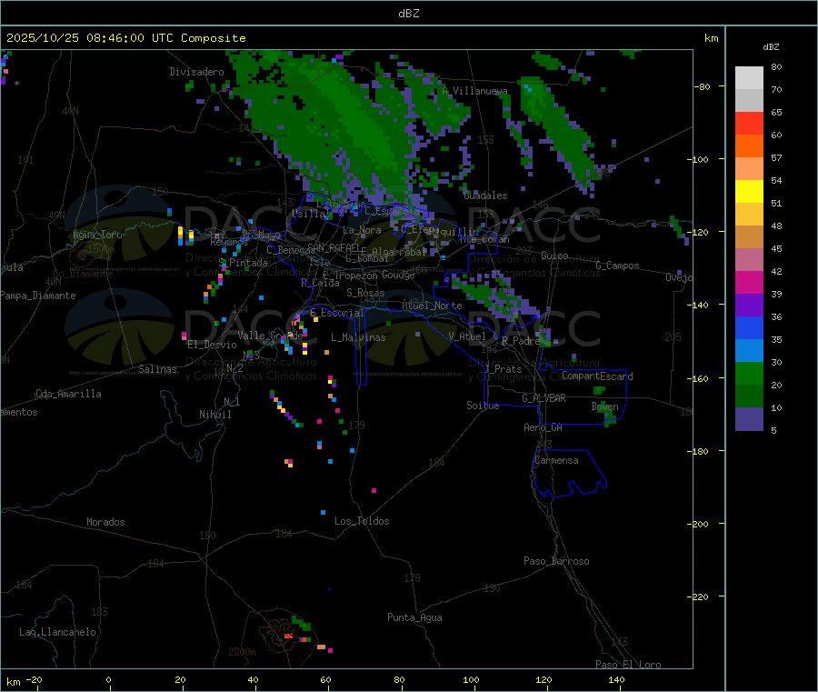The height and width of the screenshot is (692, 818).
Task: Click the Aero_GA airport label
Action: (544, 427)
